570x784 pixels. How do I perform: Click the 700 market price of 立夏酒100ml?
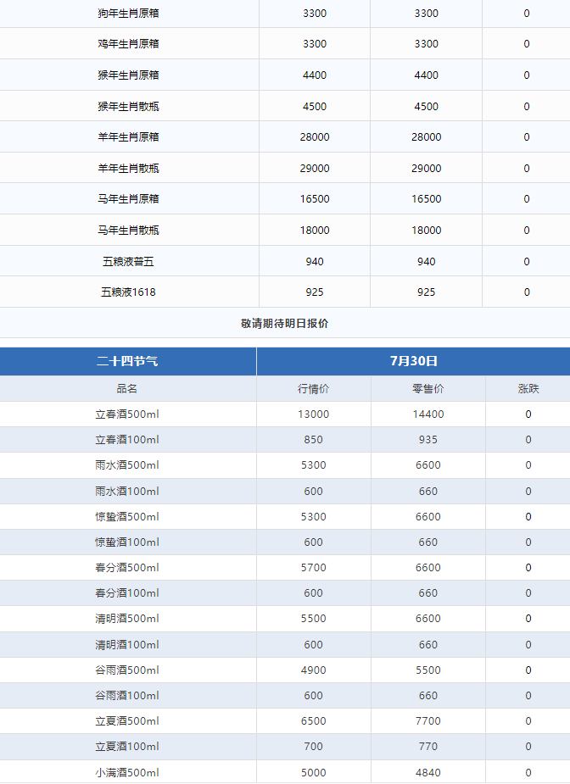[x=313, y=747]
